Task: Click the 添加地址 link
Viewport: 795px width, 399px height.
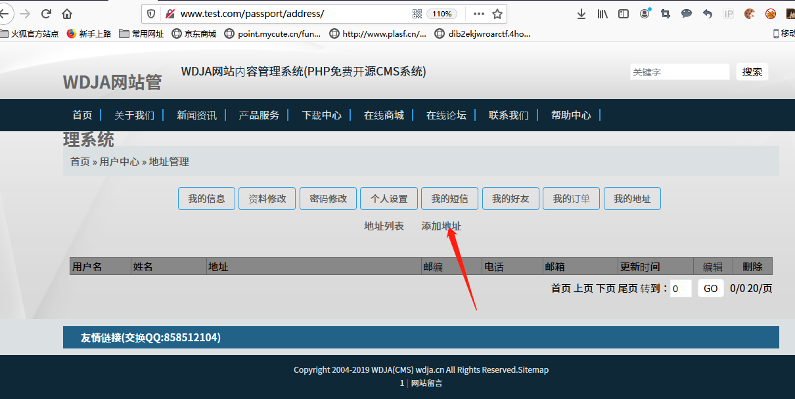Action: click(x=441, y=226)
